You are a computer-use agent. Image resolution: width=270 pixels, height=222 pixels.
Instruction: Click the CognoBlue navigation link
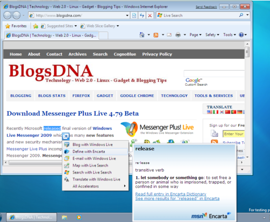click(125, 54)
